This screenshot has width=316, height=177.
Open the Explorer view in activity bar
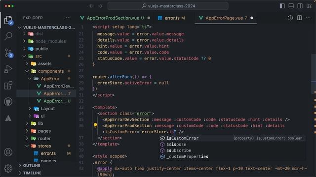(8, 20)
